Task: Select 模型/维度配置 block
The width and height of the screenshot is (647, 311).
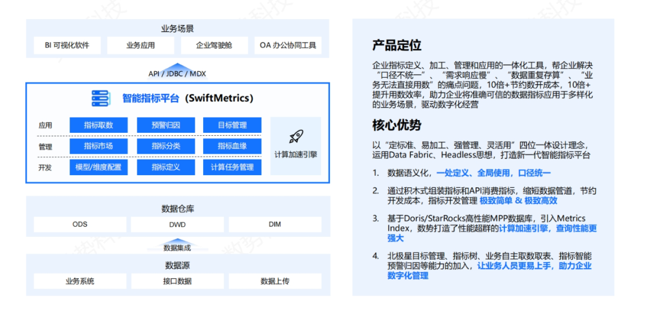Action: [x=99, y=167]
